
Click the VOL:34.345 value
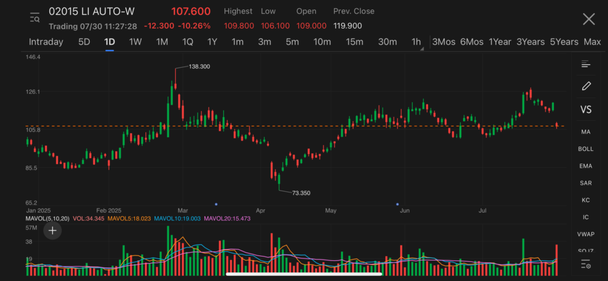tap(88, 219)
